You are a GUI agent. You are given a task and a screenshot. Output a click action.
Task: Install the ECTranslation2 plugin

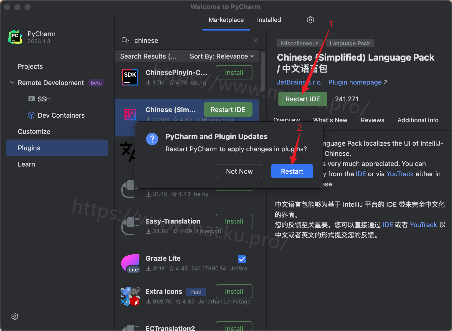234,327
